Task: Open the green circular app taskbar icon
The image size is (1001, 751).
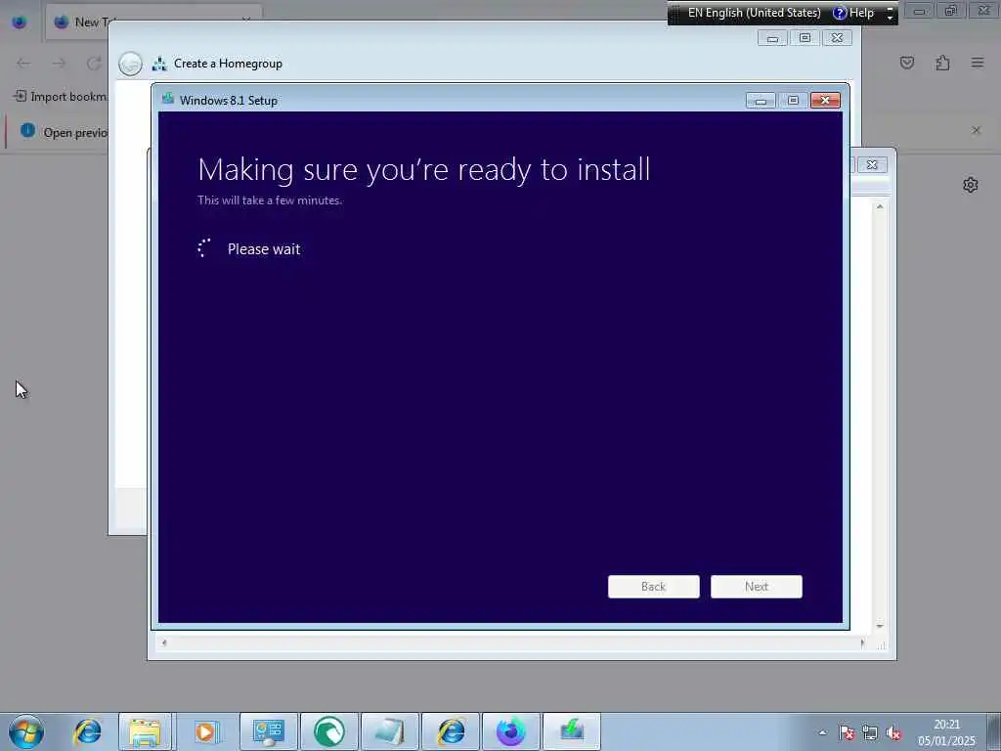Action: point(329,731)
